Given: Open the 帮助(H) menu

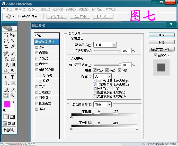Looking at the screenshot, I should [x=111, y=9].
